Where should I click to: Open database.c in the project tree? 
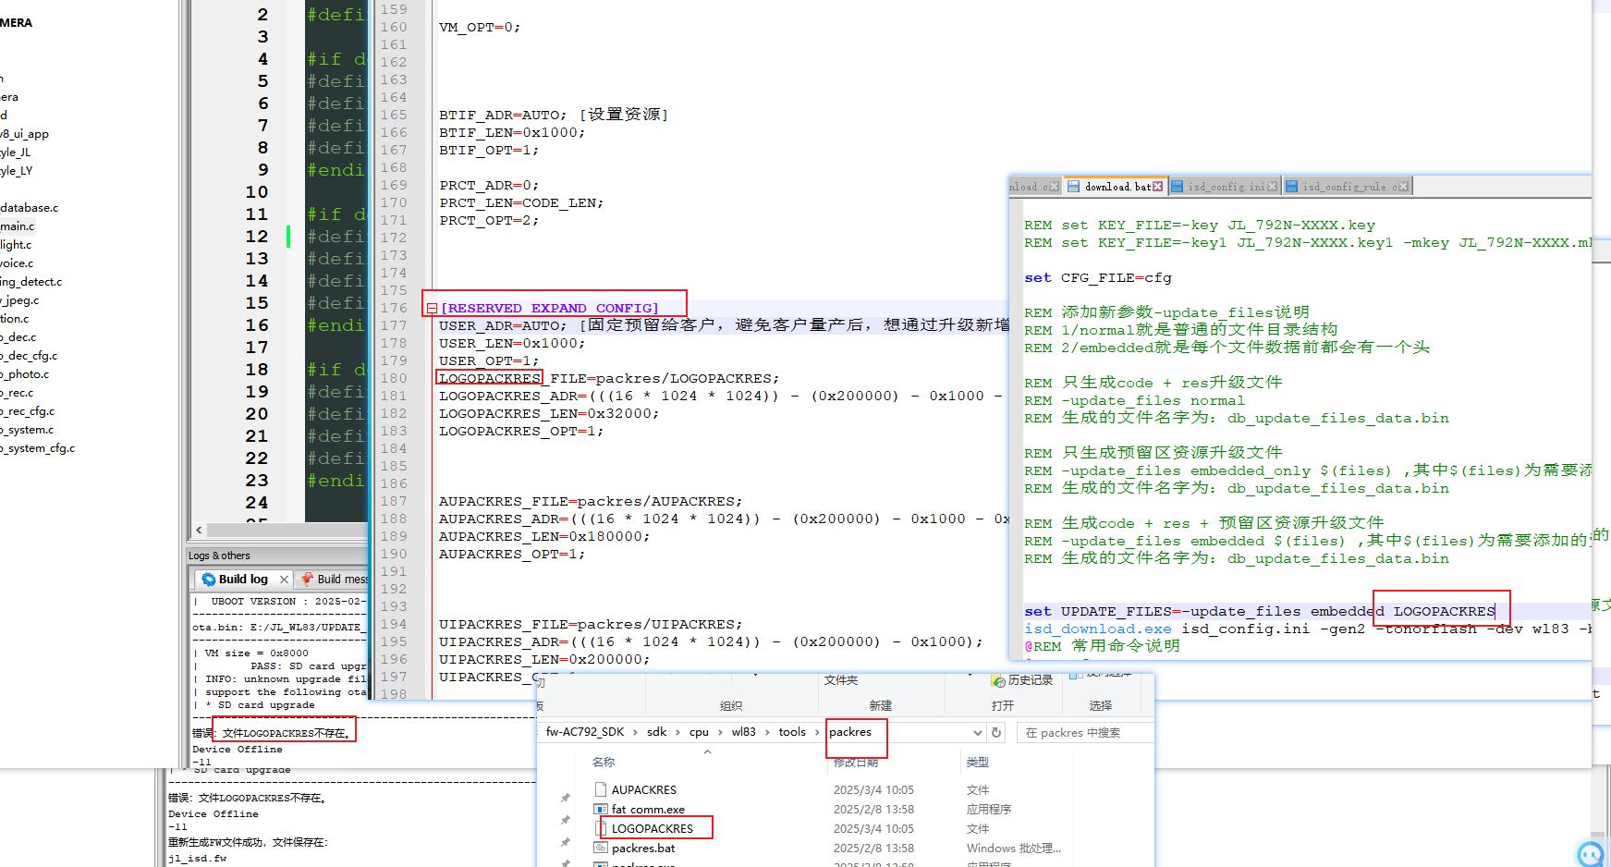pos(30,208)
